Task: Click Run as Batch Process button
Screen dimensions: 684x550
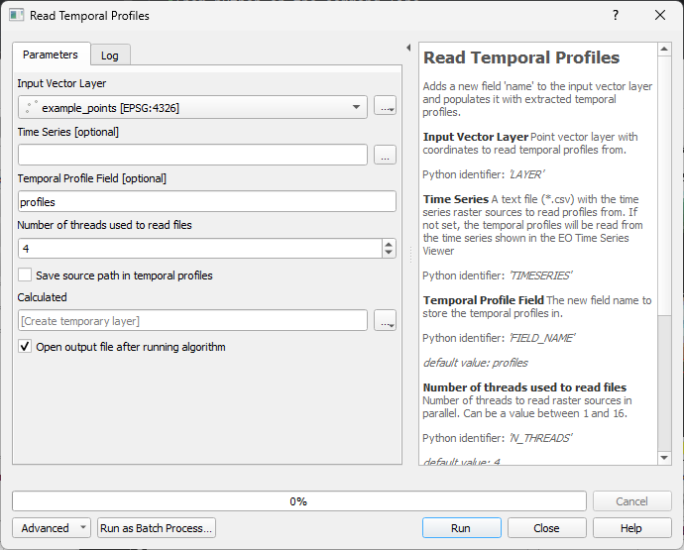Action: (157, 528)
